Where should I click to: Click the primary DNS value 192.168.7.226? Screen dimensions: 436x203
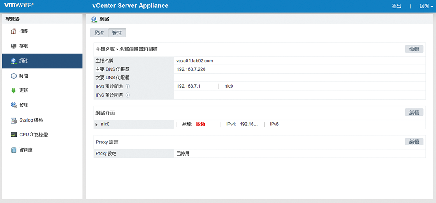pyautogui.click(x=191, y=69)
